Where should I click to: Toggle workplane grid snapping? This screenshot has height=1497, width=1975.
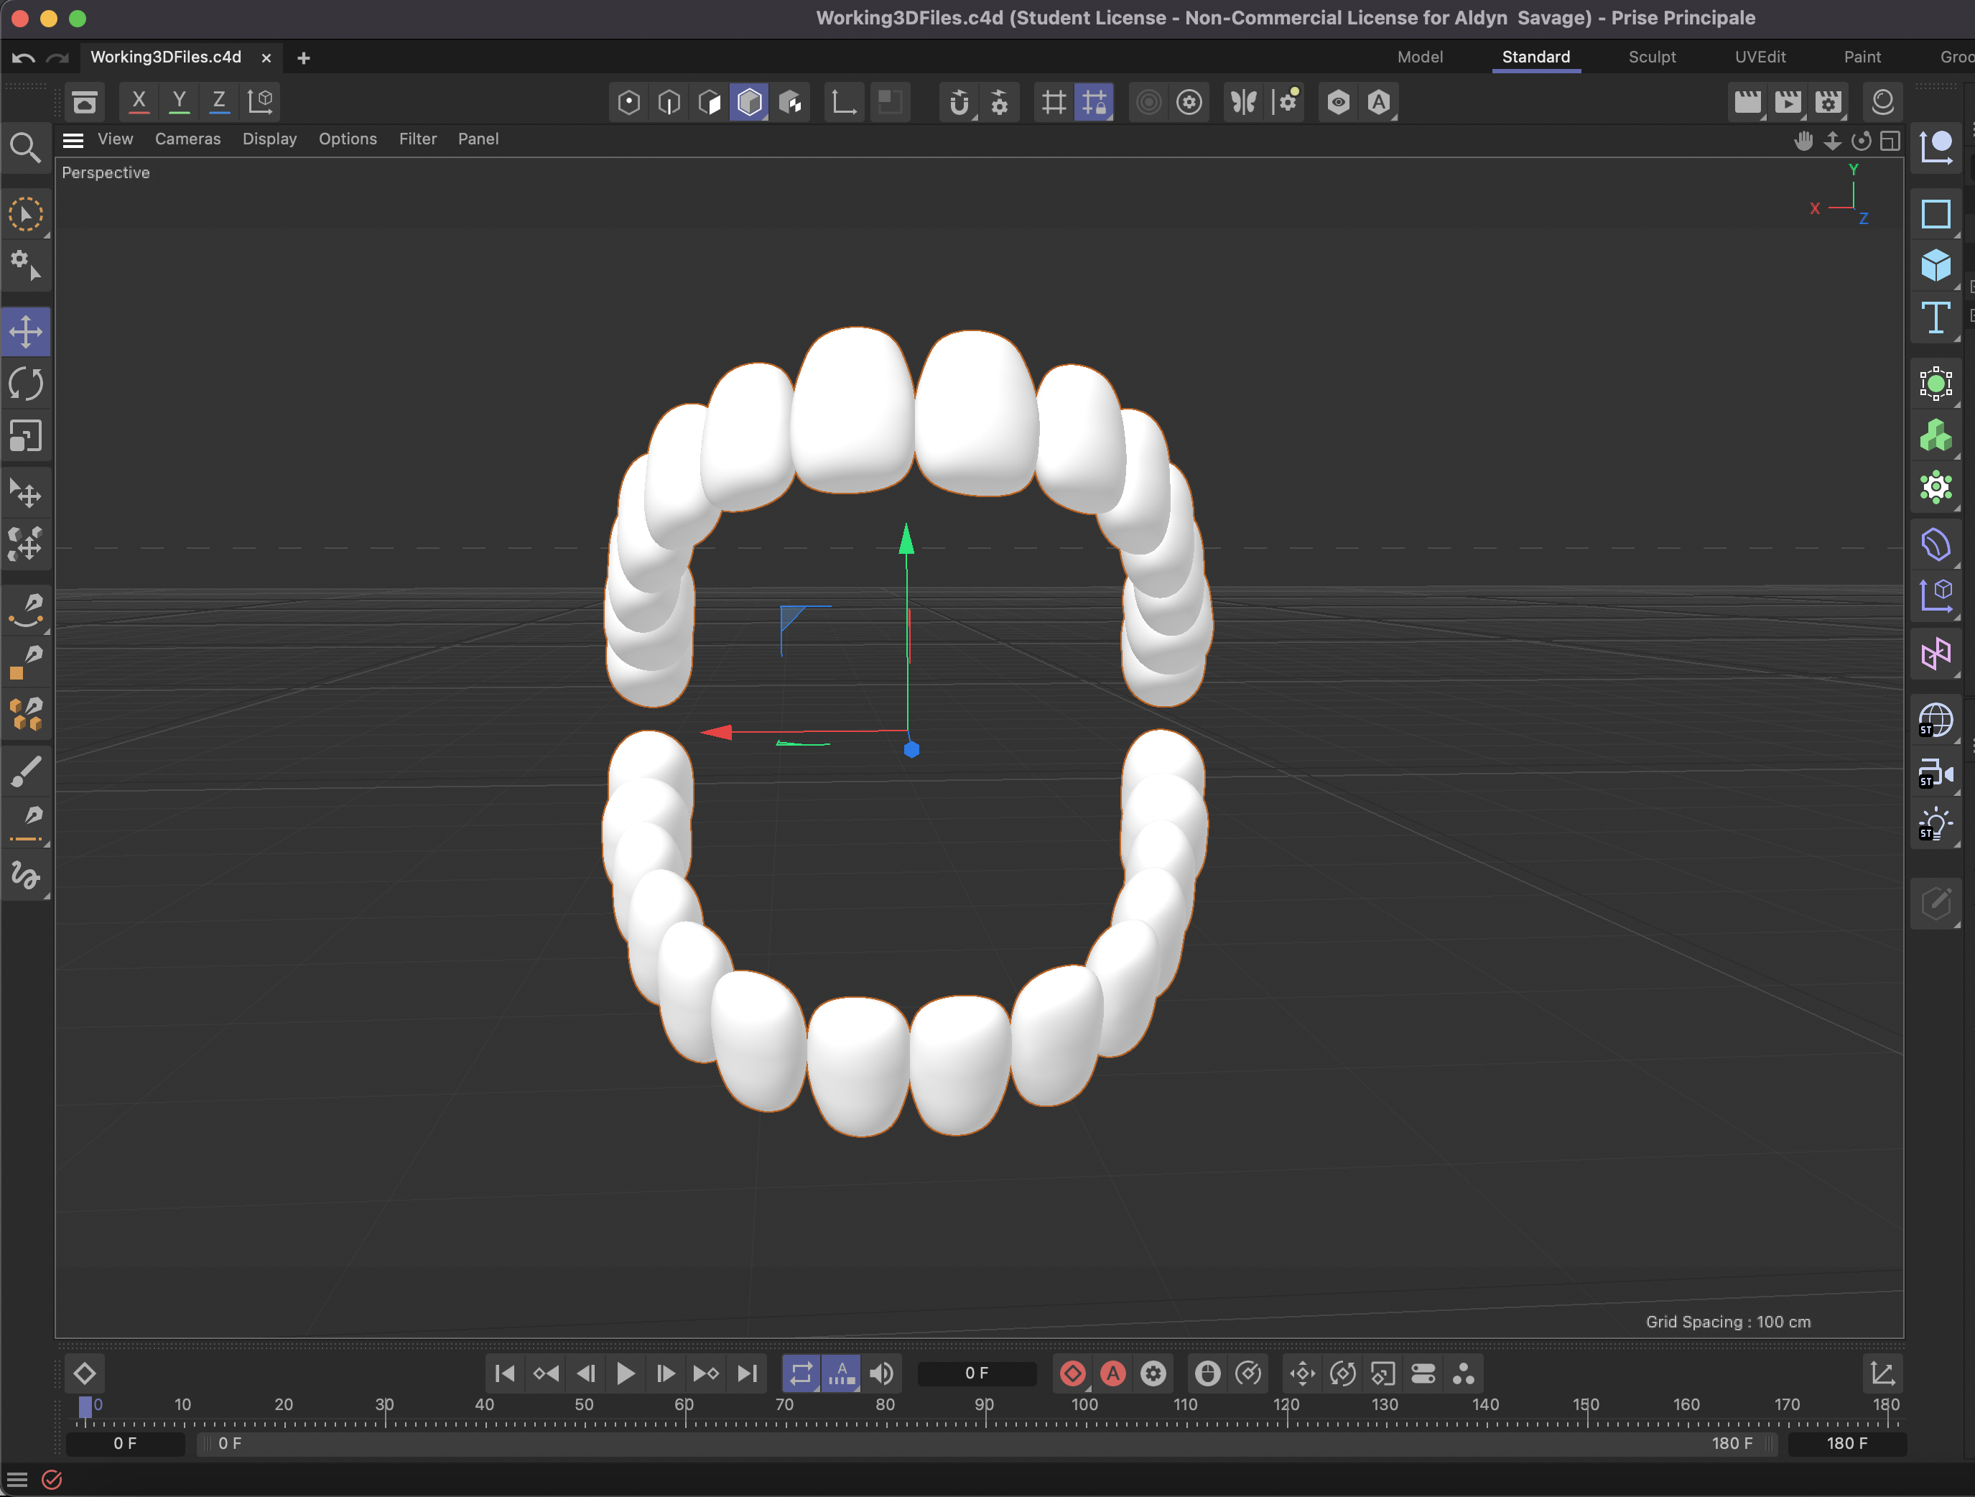[x=1094, y=102]
